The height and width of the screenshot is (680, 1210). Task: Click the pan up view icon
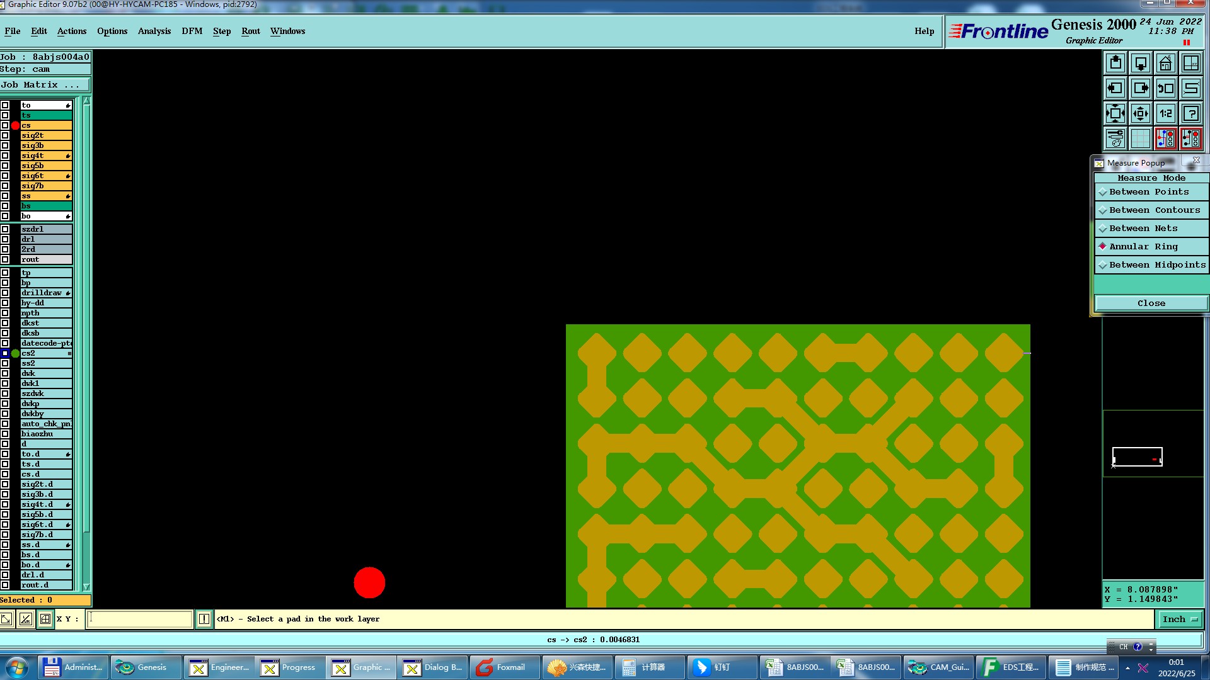[x=1115, y=63]
